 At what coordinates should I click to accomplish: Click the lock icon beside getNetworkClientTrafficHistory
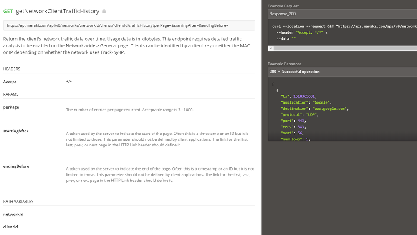click(104, 11)
